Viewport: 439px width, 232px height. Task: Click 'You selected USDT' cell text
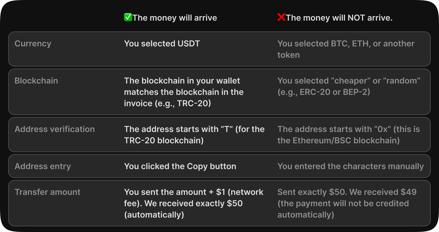point(162,44)
